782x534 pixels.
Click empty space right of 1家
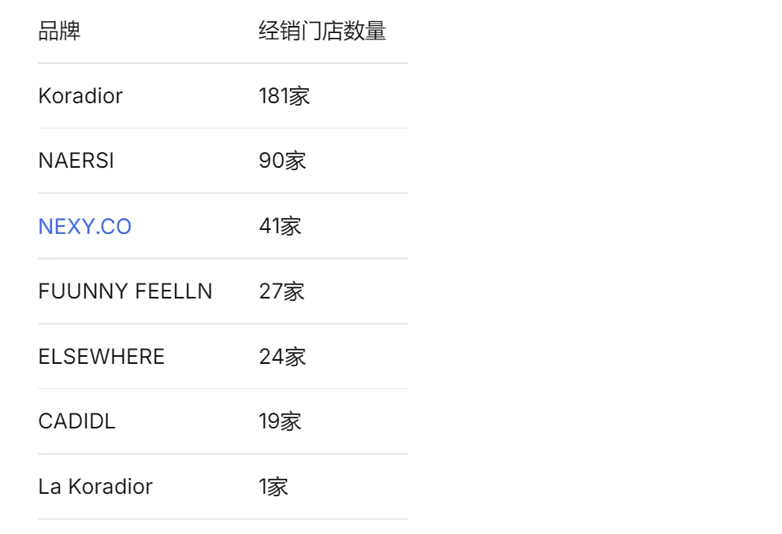tap(355, 487)
